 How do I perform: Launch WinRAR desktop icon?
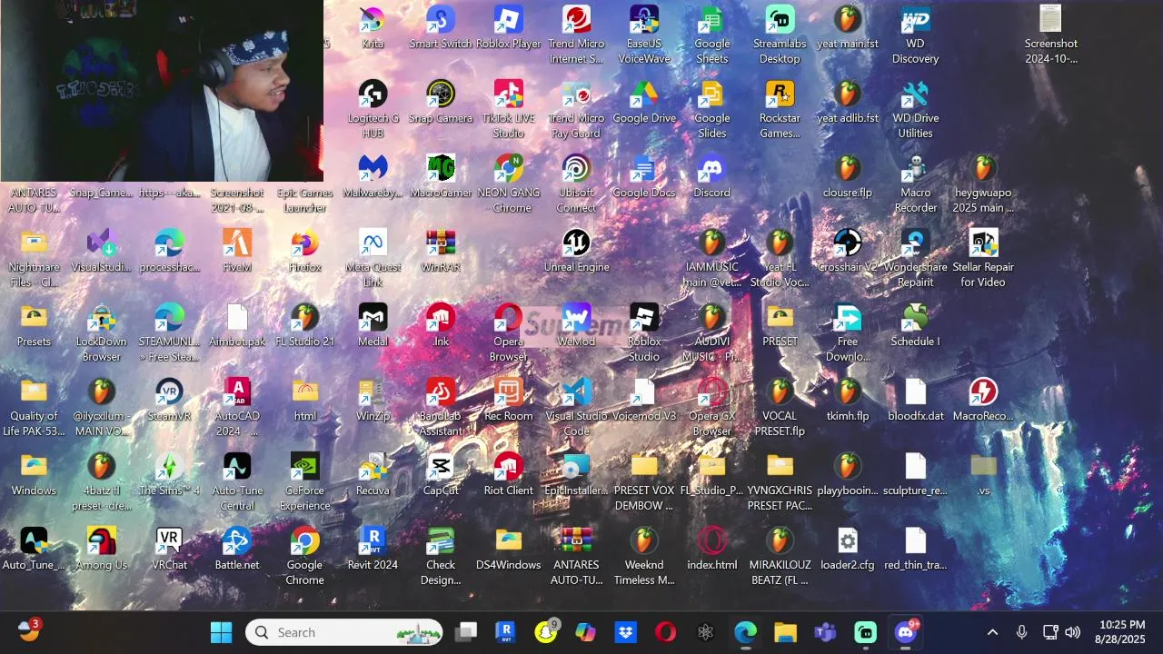tap(441, 251)
